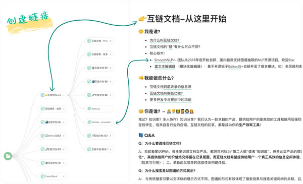Click document icon of Code Block node
The image size is (303, 184).
(42, 176)
